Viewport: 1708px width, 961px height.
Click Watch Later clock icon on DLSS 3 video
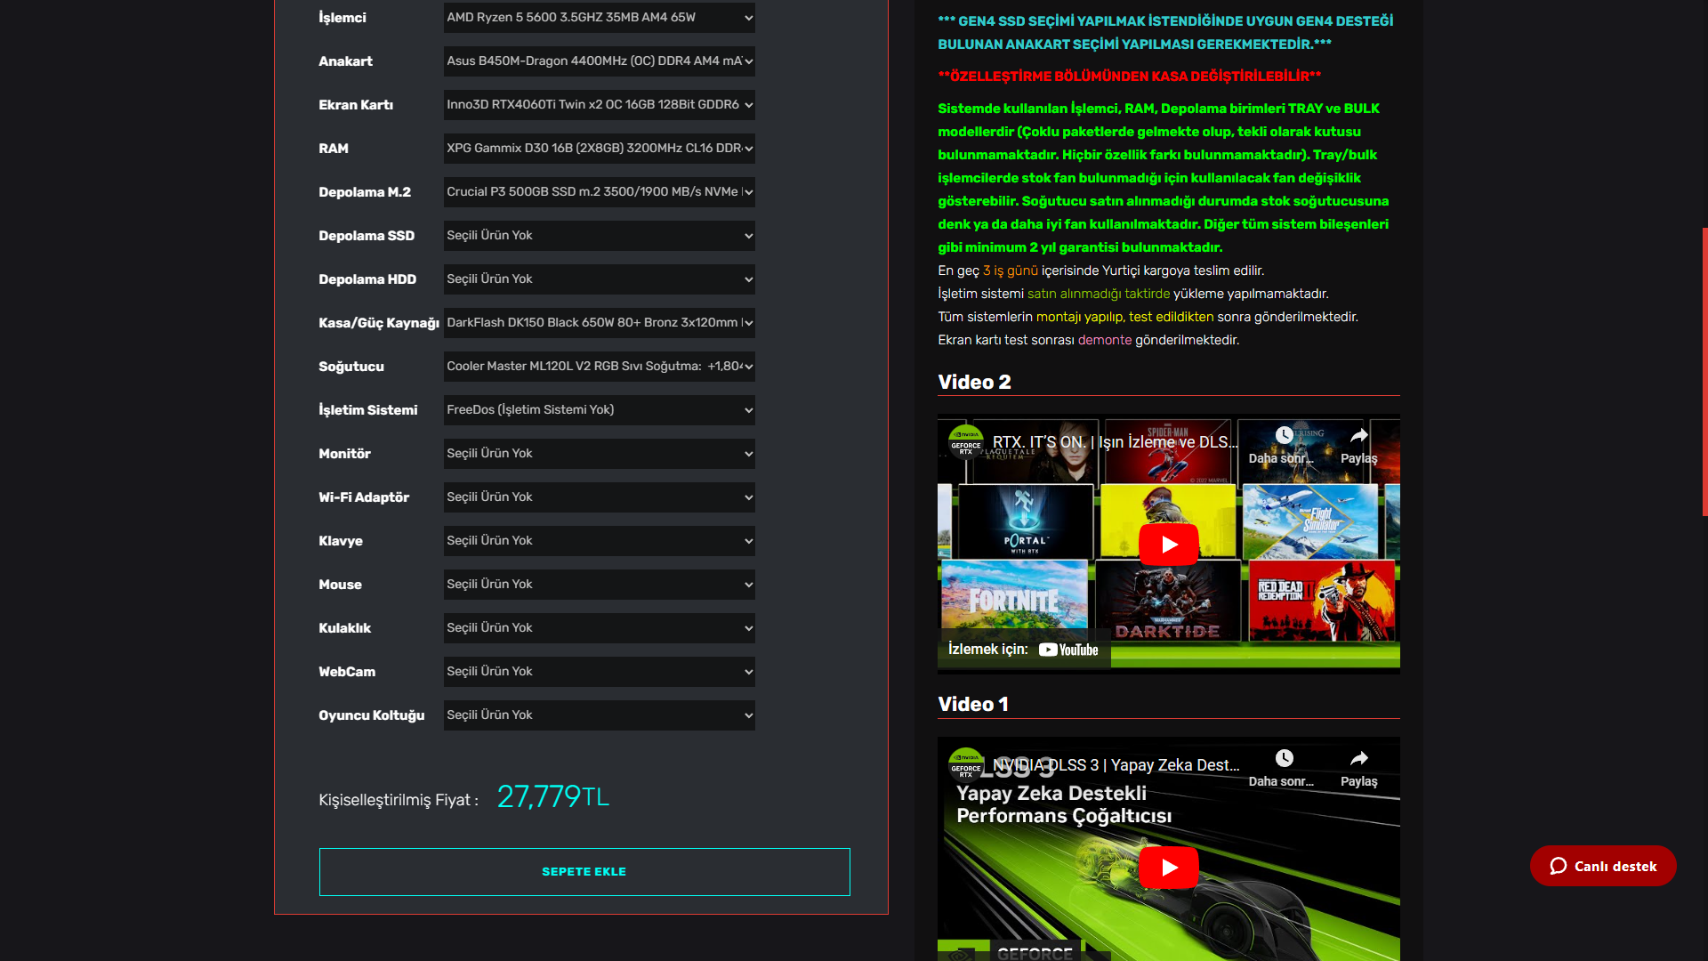(1284, 758)
